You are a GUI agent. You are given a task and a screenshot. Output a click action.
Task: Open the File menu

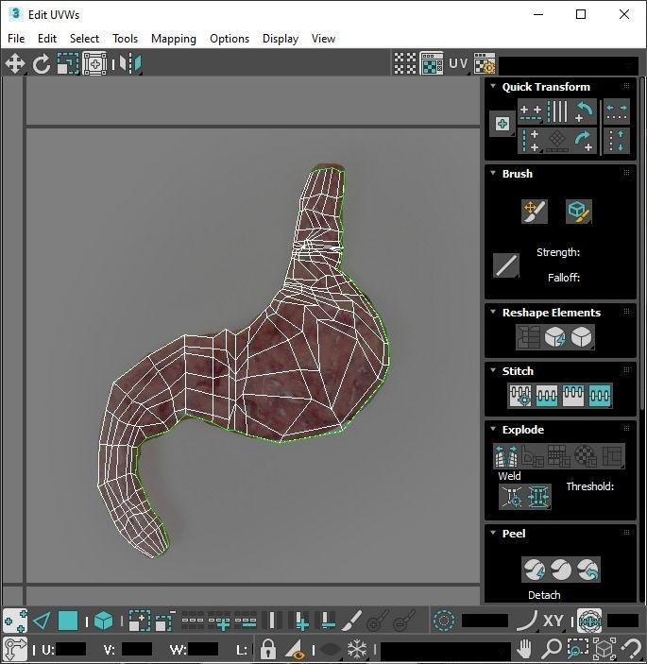click(x=16, y=39)
